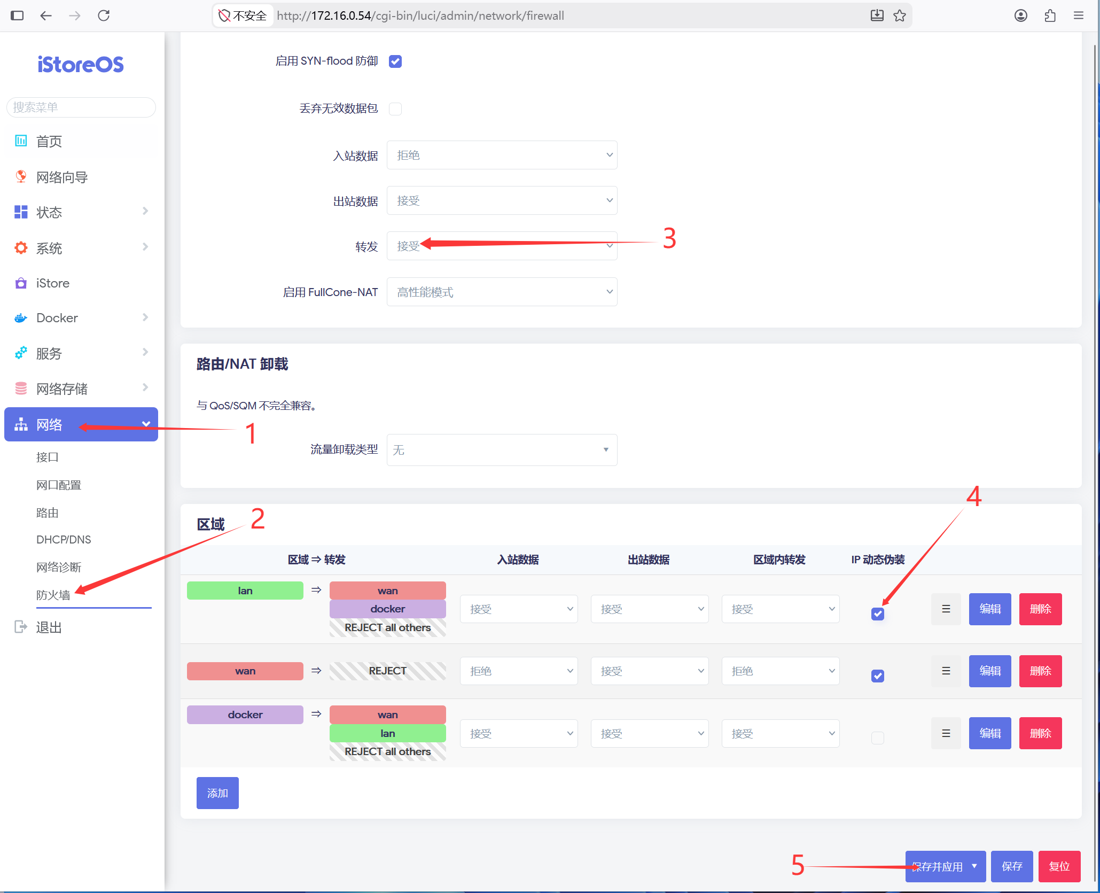This screenshot has height=893, width=1100.
Task: Open the browser account profile icon
Action: 1020,15
